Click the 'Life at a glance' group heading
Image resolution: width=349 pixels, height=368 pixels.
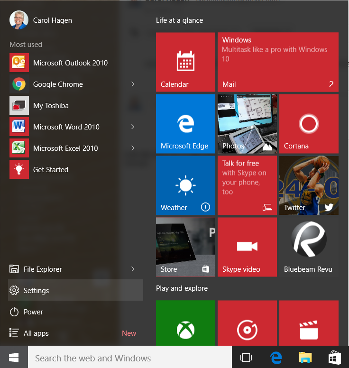click(x=180, y=20)
